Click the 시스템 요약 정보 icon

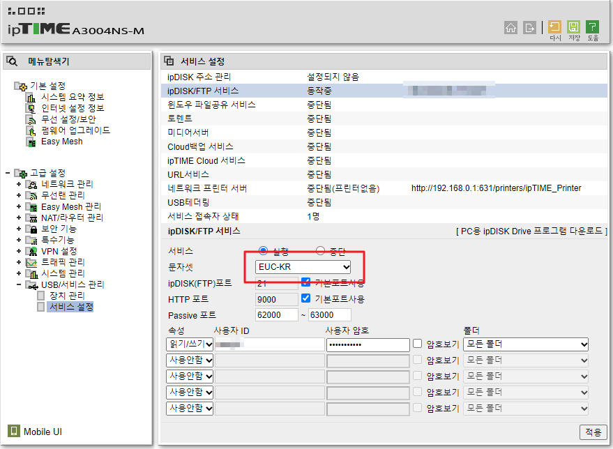pyautogui.click(x=31, y=97)
